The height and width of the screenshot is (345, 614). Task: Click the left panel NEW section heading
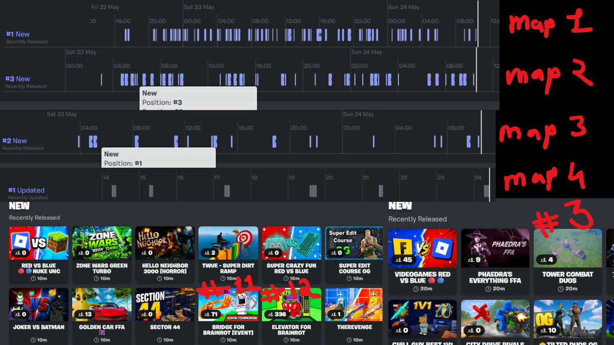click(x=19, y=206)
